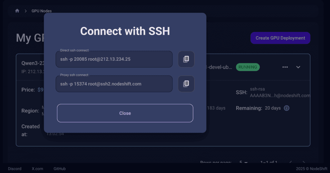Click Create GPU Deployment button
The image size is (330, 173).
tap(280, 38)
